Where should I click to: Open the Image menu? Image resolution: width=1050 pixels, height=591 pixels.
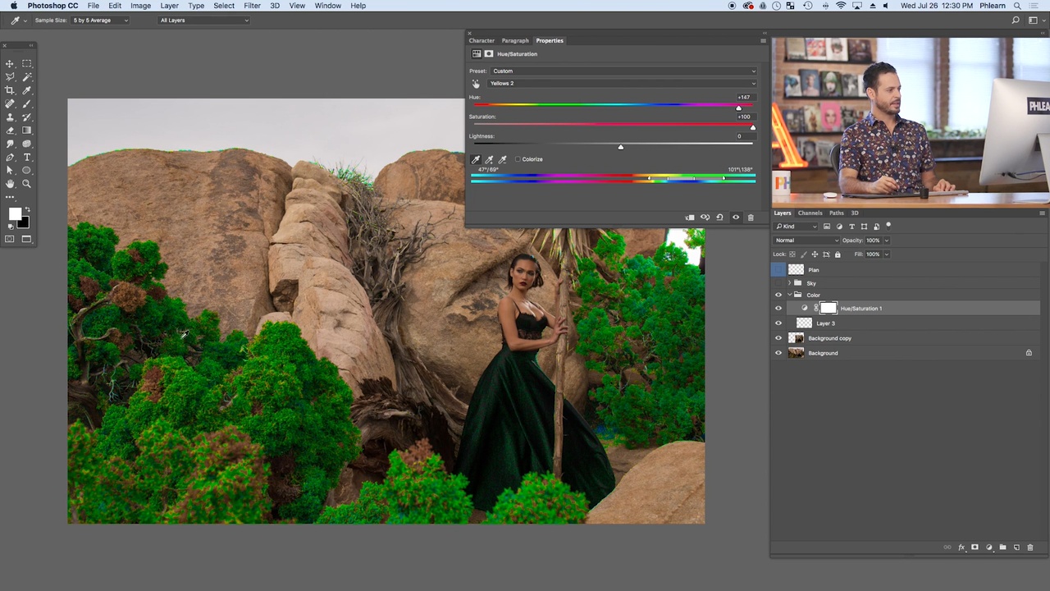point(140,6)
